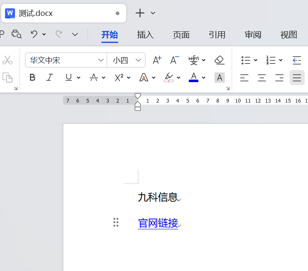This screenshot has width=308, height=271.
Task: Toggle bold formatting
Action: pyautogui.click(x=33, y=78)
